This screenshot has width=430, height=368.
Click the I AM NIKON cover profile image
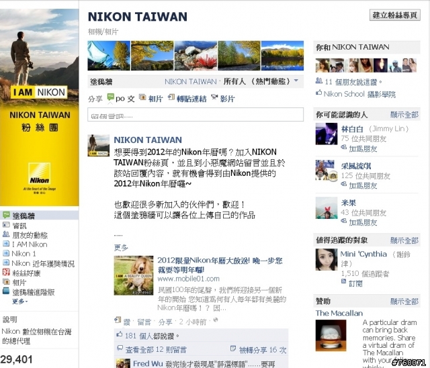click(39, 107)
